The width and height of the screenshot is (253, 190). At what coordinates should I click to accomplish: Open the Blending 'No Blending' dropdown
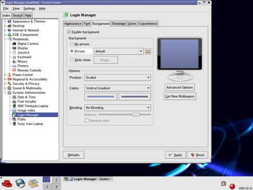(118, 108)
